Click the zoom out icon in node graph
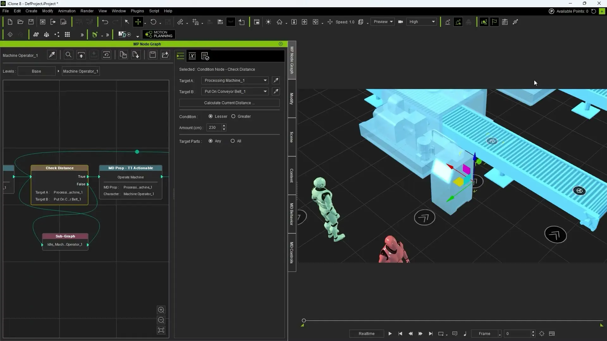 [x=161, y=320]
